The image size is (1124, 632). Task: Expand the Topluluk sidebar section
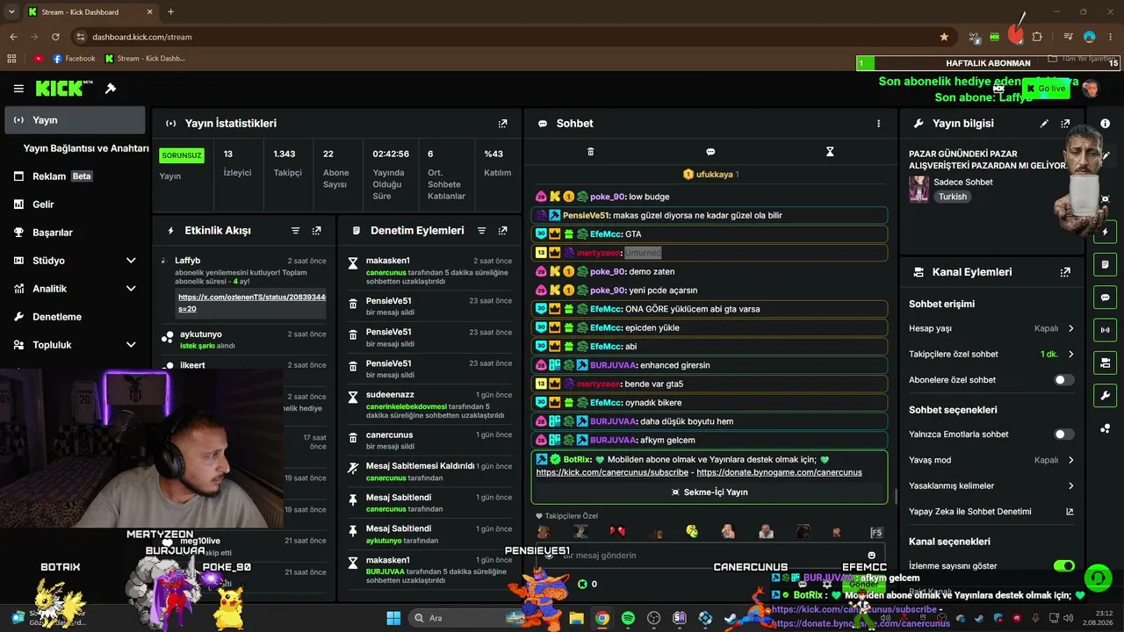[131, 345]
